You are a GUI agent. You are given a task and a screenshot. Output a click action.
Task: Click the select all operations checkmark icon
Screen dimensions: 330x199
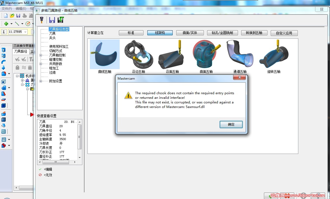(17, 59)
